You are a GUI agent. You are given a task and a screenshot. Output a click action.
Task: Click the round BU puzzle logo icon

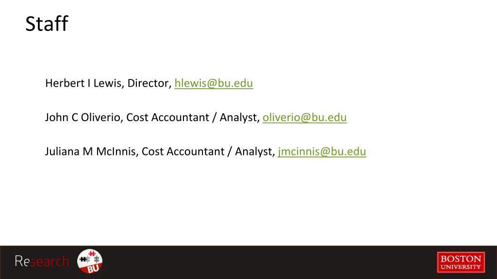click(x=90, y=261)
